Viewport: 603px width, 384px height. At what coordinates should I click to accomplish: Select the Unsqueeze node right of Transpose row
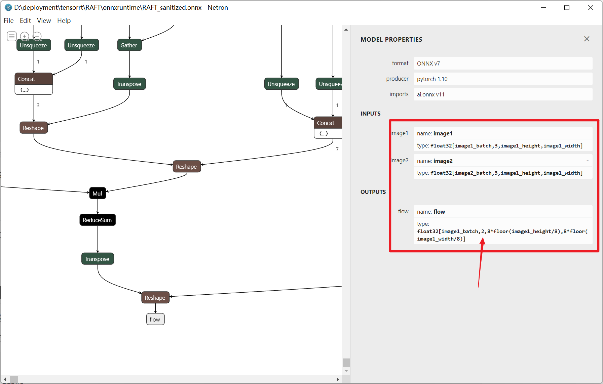coord(281,84)
